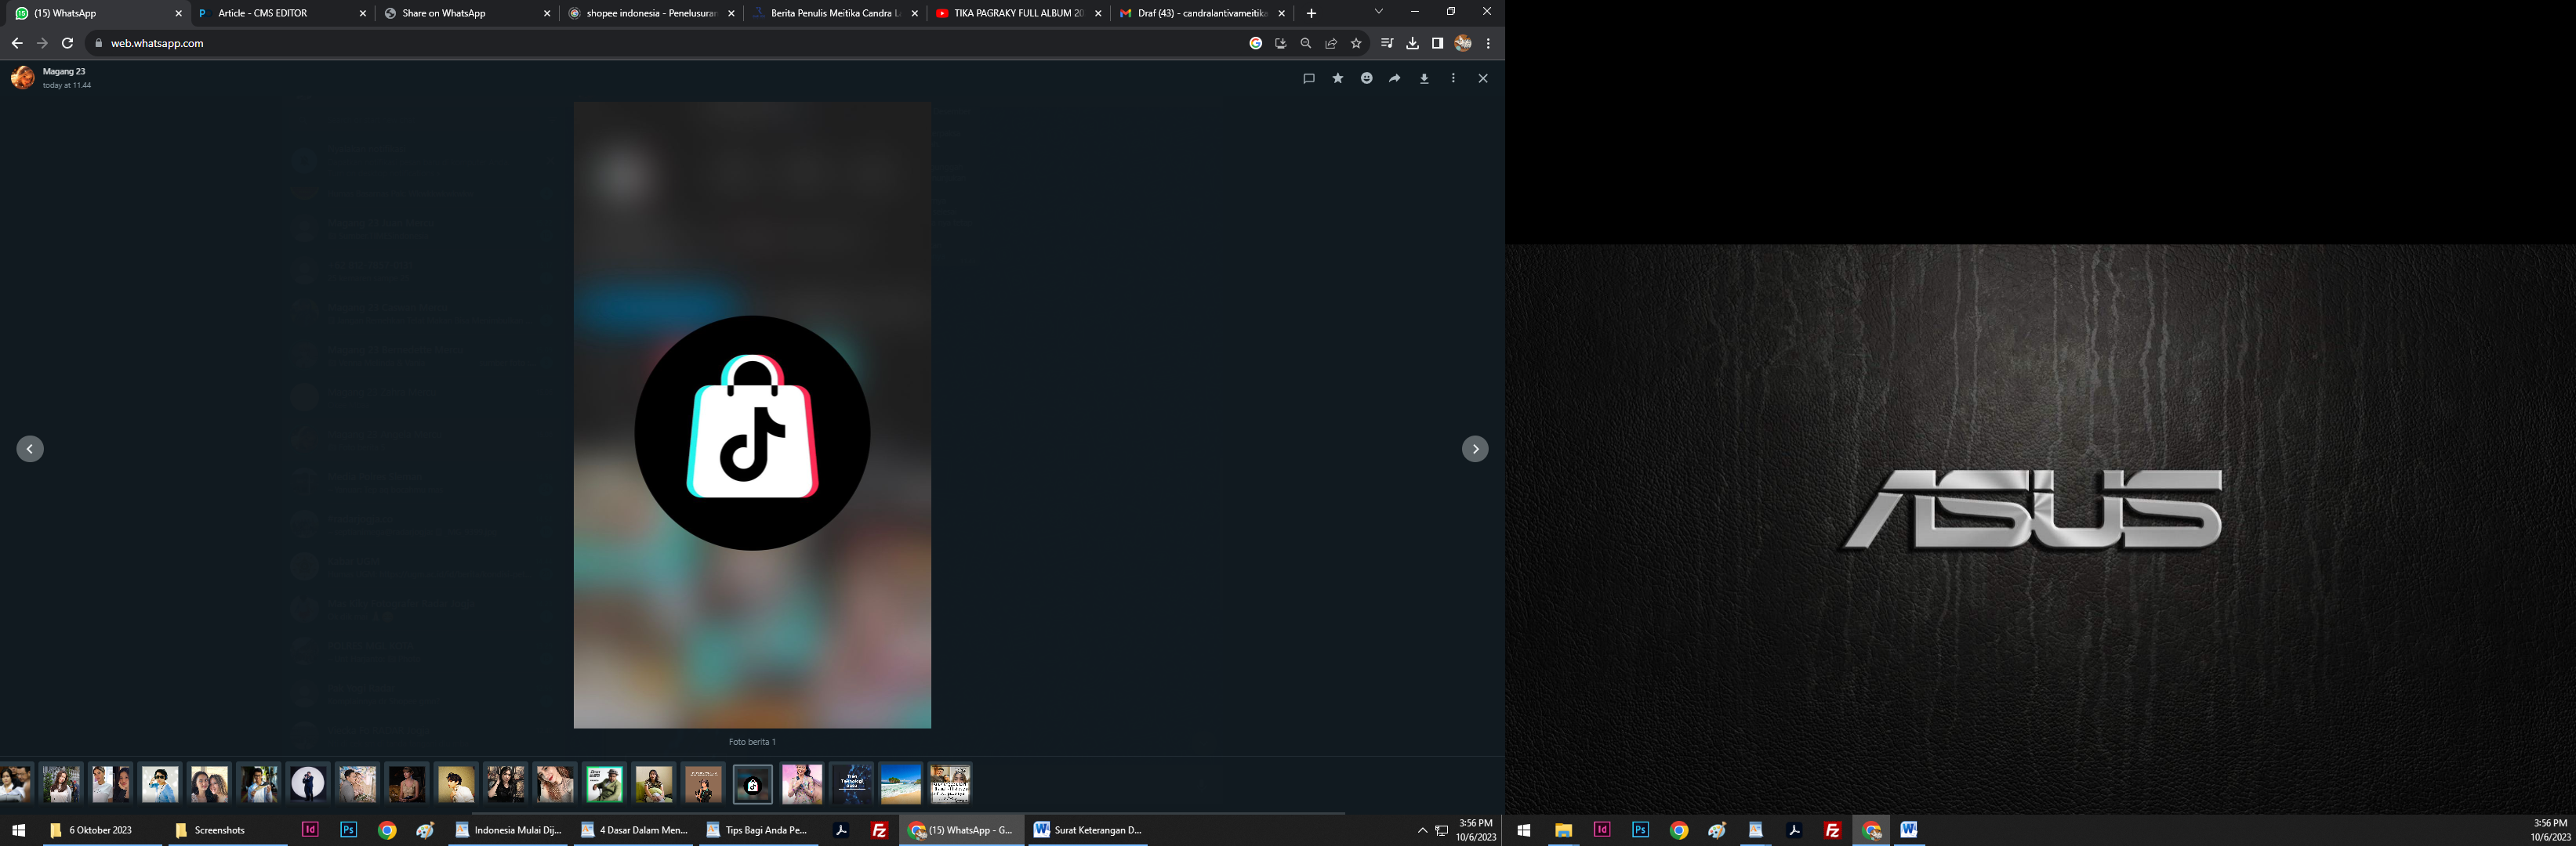Open the Chrome profile avatar

(x=1463, y=43)
